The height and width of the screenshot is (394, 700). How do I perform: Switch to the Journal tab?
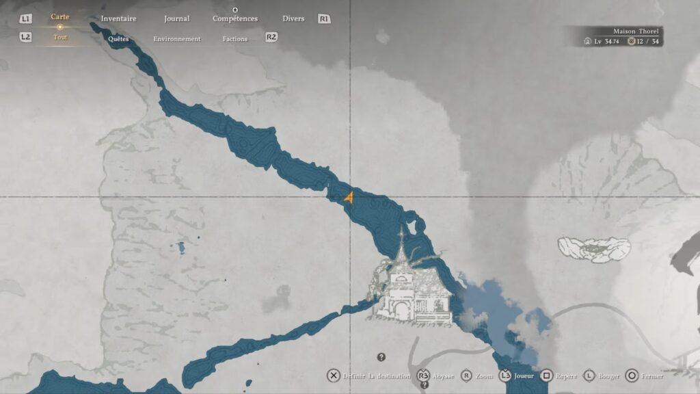click(x=176, y=18)
